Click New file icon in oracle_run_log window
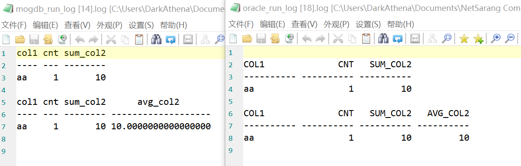This screenshot has width=521, height=166. [x=234, y=38]
